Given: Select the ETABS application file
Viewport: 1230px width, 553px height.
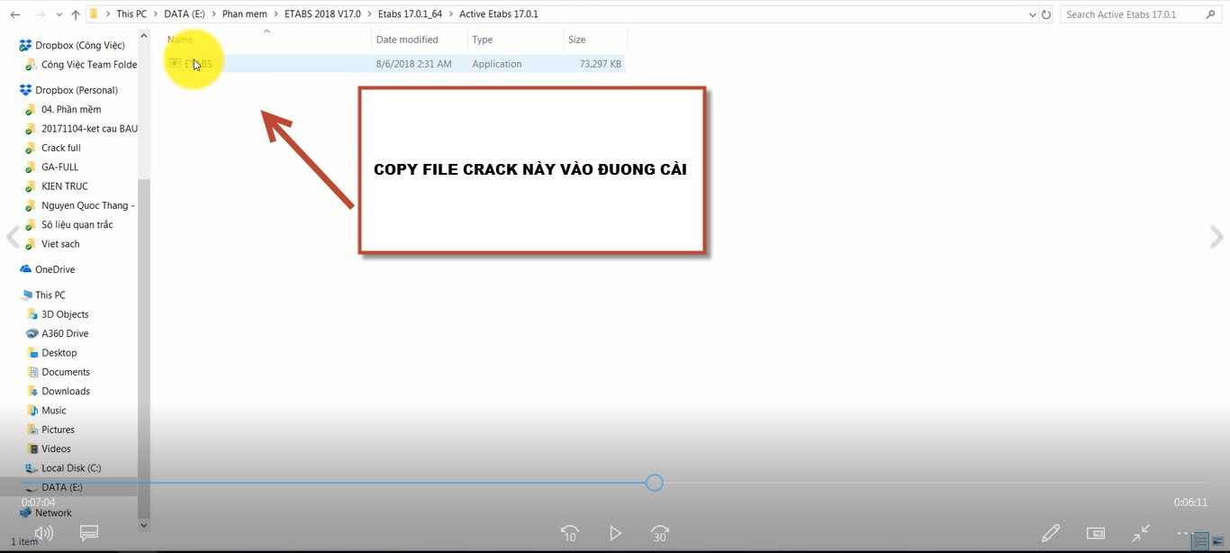Looking at the screenshot, I should 394,64.
